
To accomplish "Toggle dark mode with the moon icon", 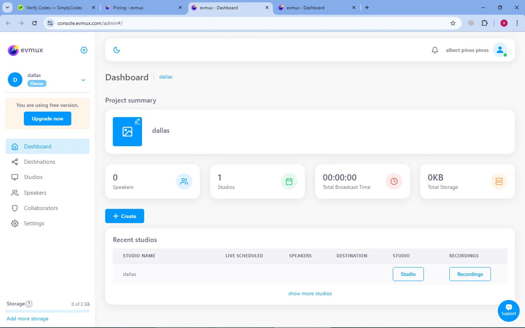I will click(117, 50).
